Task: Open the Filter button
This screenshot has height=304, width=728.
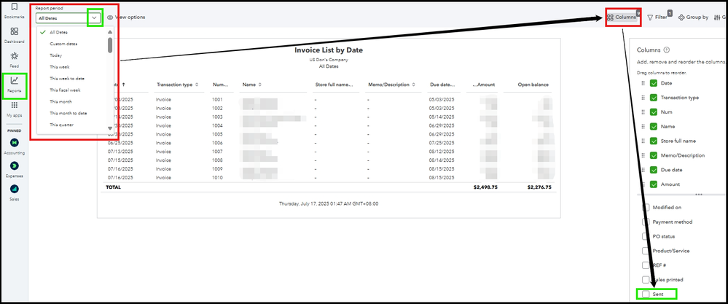Action: [657, 17]
